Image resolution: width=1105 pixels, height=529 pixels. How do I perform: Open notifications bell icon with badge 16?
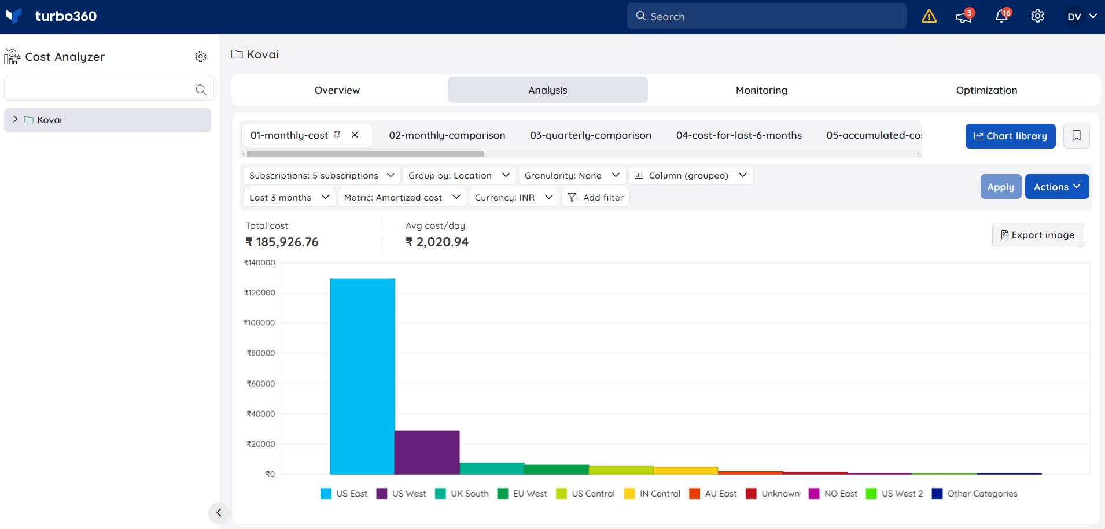(x=1002, y=16)
